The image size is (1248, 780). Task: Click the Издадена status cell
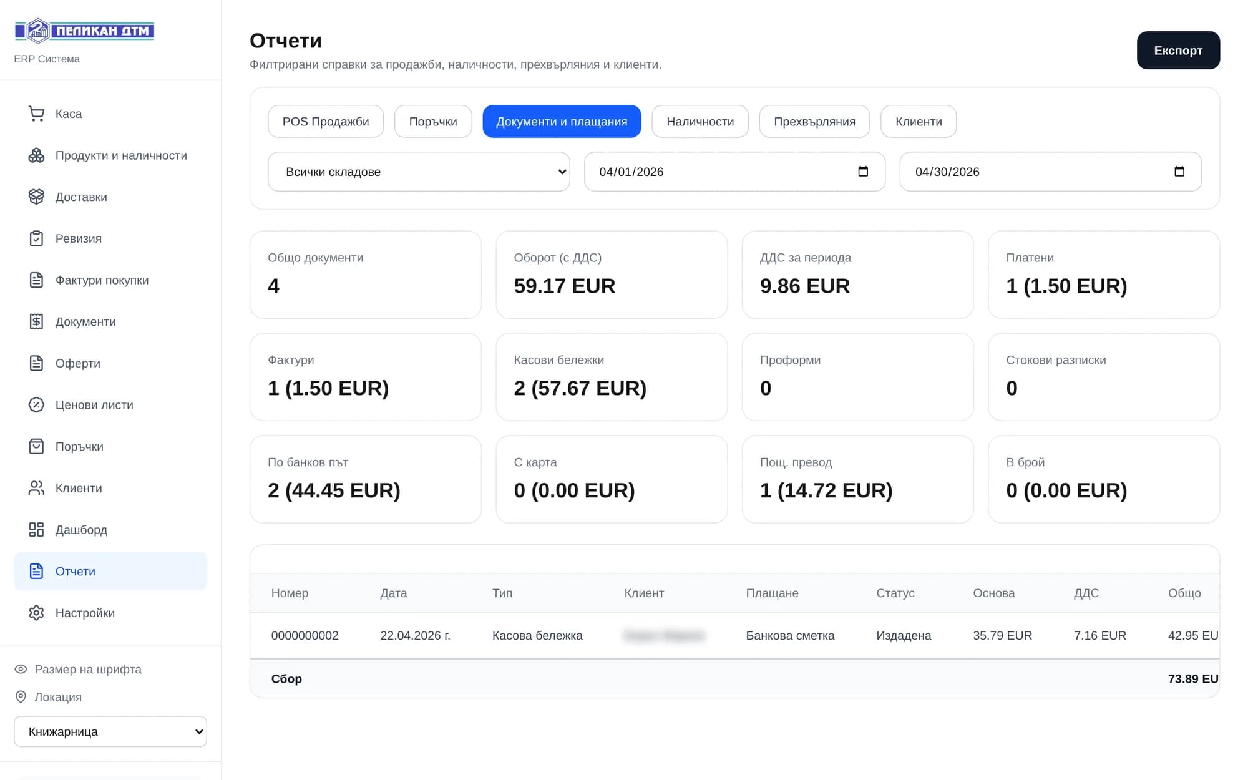point(904,635)
